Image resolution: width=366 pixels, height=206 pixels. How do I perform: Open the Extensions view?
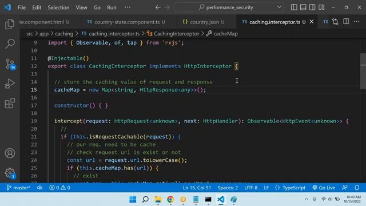coord(10,103)
